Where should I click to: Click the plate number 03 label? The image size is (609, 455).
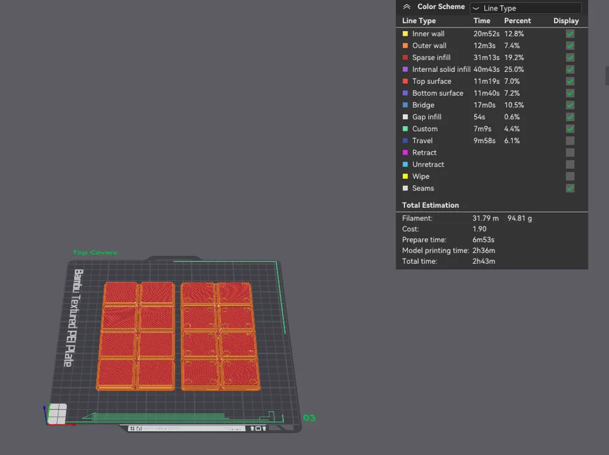point(309,418)
